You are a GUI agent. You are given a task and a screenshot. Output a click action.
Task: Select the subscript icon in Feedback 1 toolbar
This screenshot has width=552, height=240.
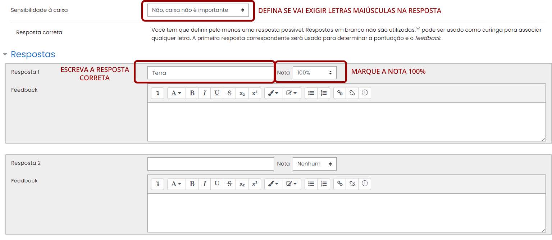[x=242, y=93]
